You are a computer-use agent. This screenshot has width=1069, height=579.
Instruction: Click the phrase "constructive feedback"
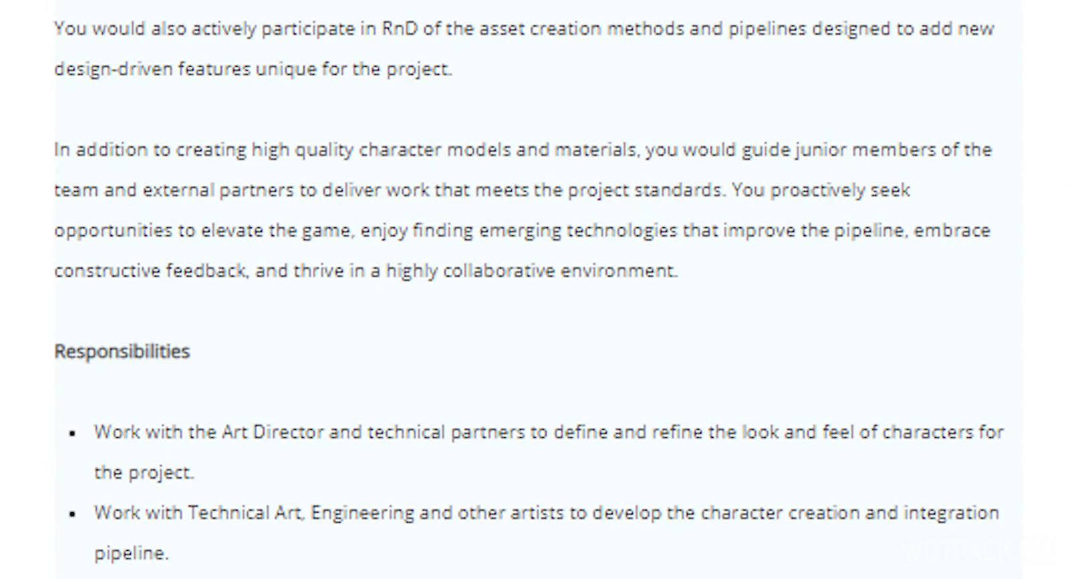pos(150,271)
